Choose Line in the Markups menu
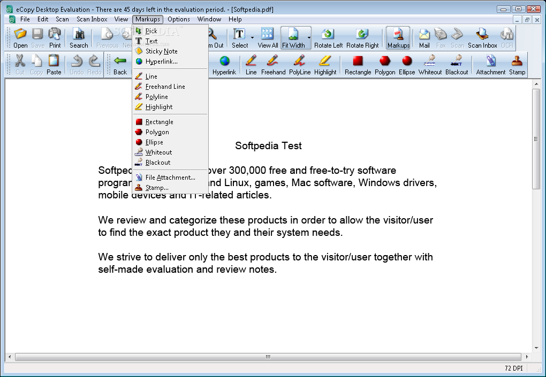 (170, 76)
